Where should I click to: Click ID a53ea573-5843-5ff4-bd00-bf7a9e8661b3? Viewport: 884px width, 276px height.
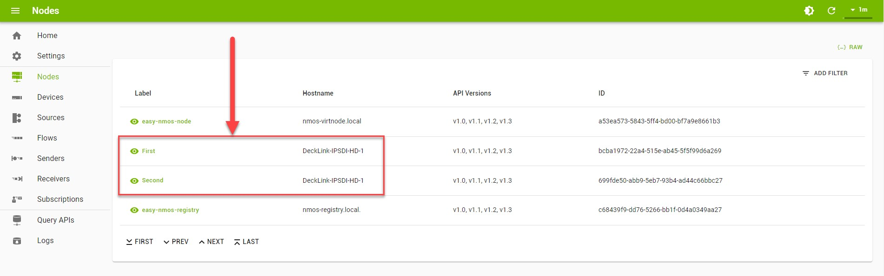659,122
